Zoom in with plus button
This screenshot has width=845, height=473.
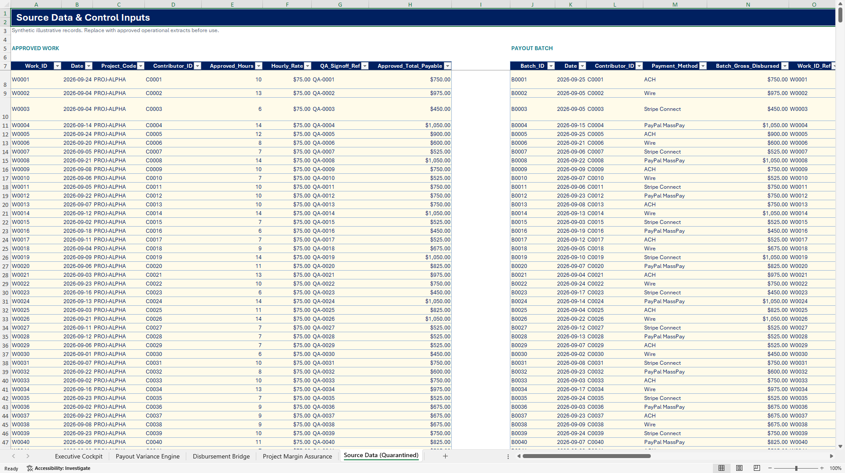click(822, 468)
